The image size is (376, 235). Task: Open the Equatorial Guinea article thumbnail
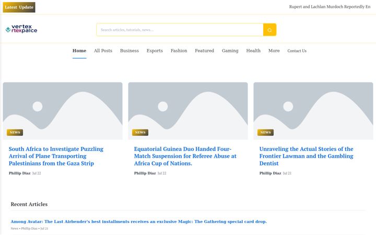point(188,111)
